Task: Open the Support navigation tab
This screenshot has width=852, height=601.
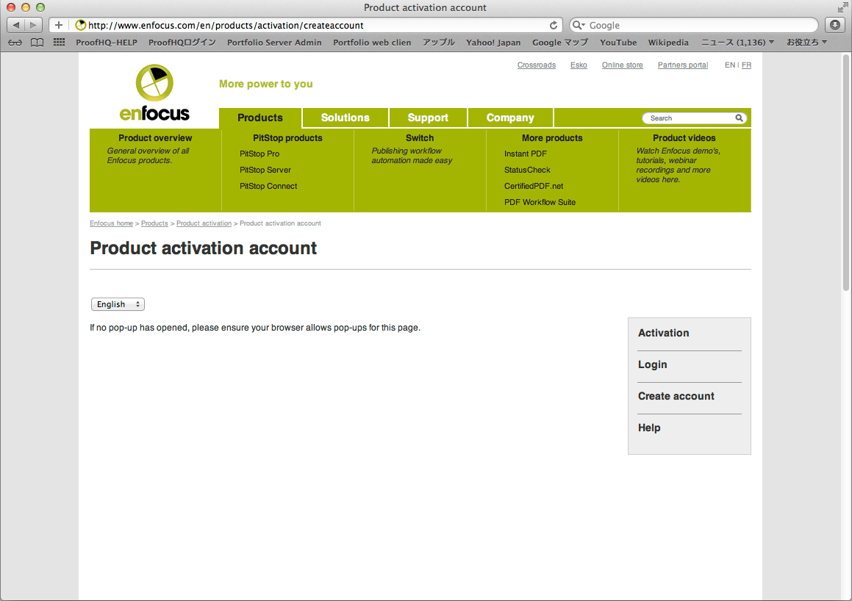Action: (x=428, y=118)
